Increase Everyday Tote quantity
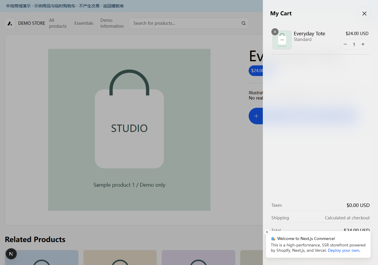Image resolution: width=378 pixels, height=265 pixels. tap(363, 44)
